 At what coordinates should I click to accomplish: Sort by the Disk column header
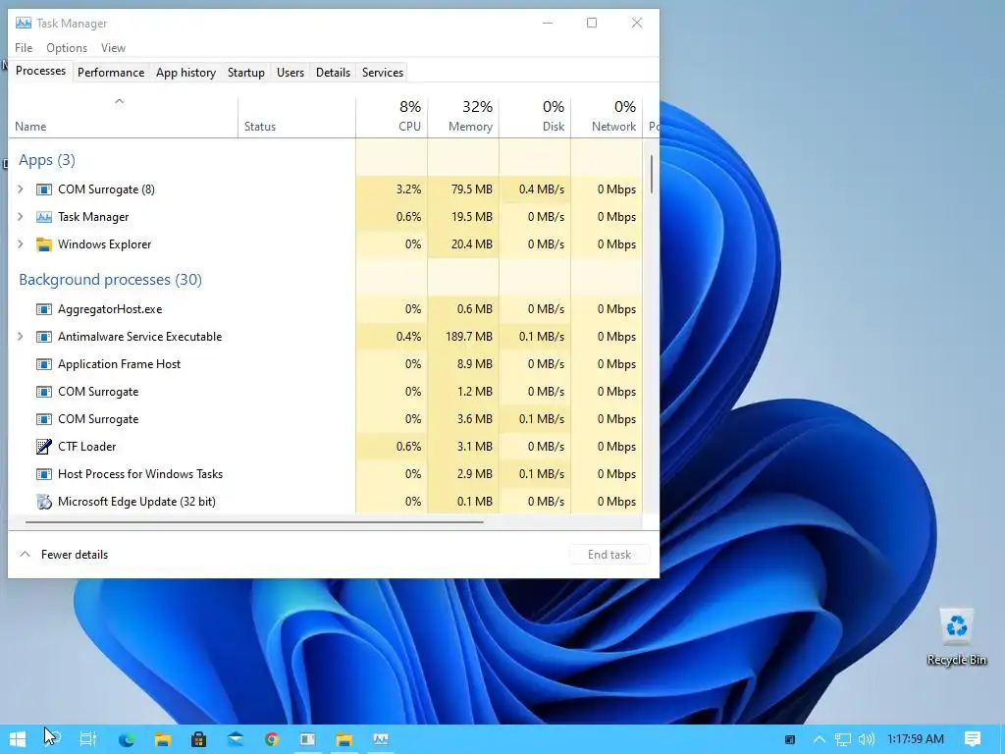click(x=535, y=118)
